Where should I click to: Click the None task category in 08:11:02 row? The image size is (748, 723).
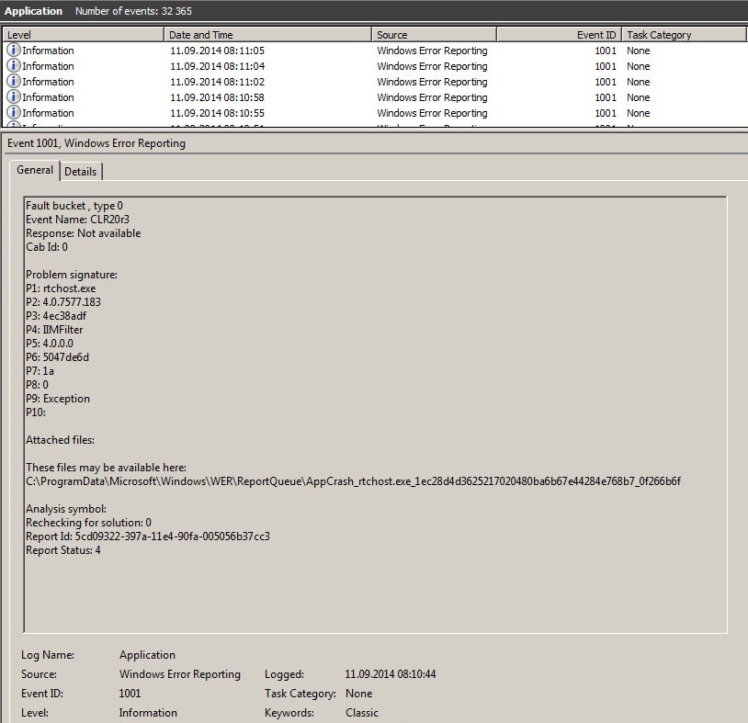click(639, 82)
